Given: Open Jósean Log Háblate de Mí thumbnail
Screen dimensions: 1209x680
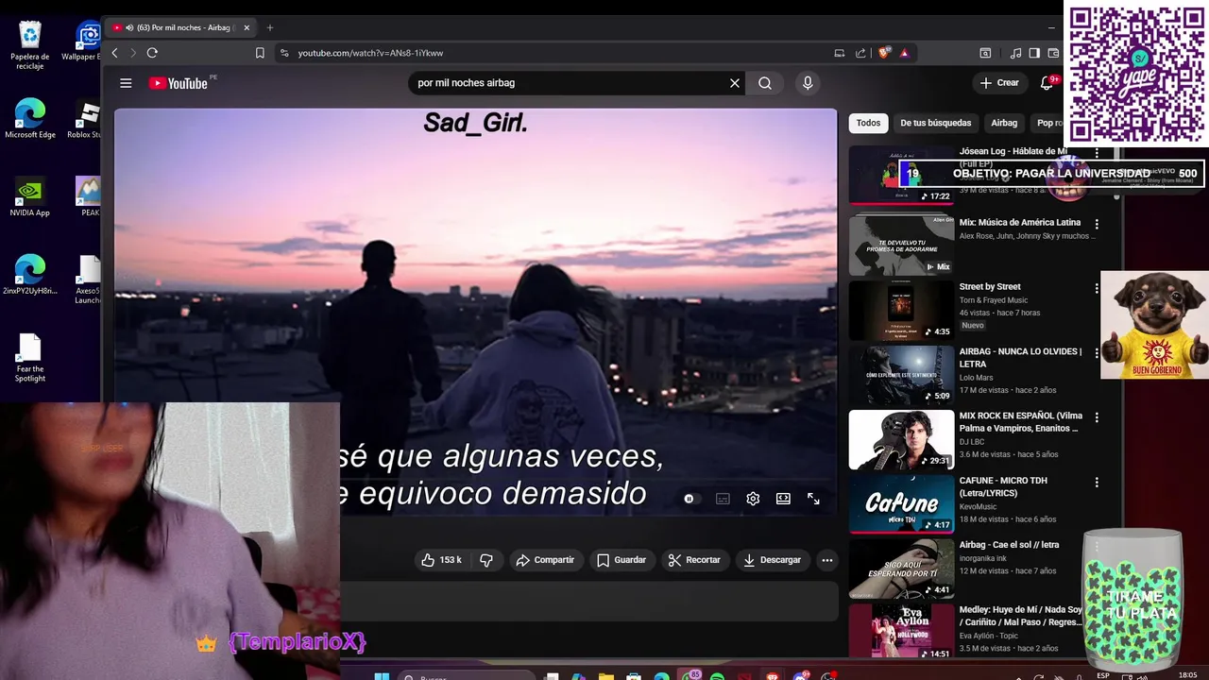Looking at the screenshot, I should (901, 175).
